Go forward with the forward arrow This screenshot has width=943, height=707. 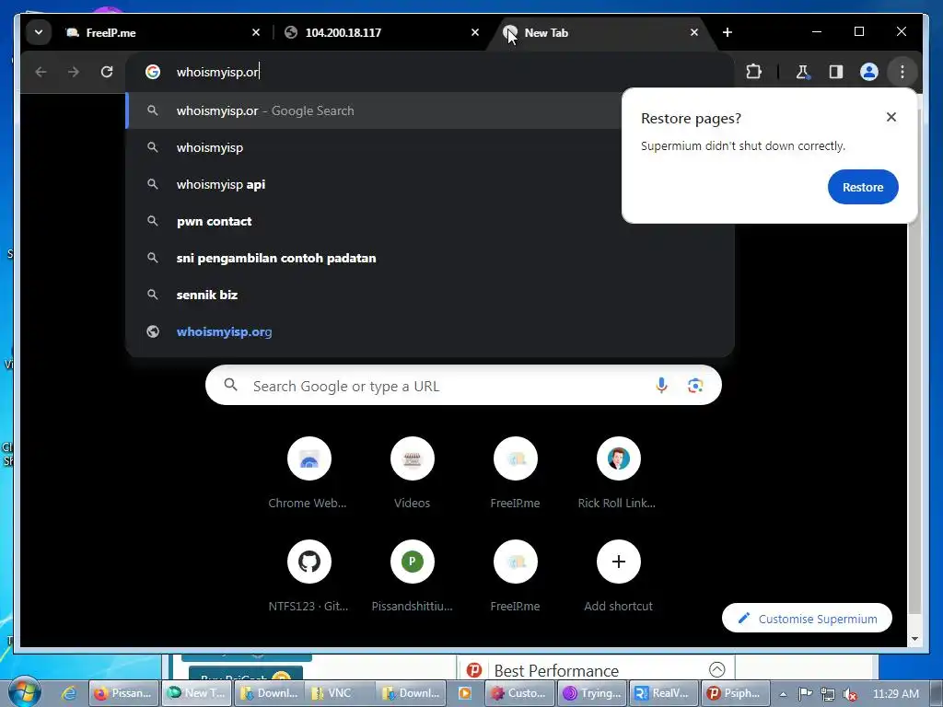pyautogui.click(x=74, y=72)
